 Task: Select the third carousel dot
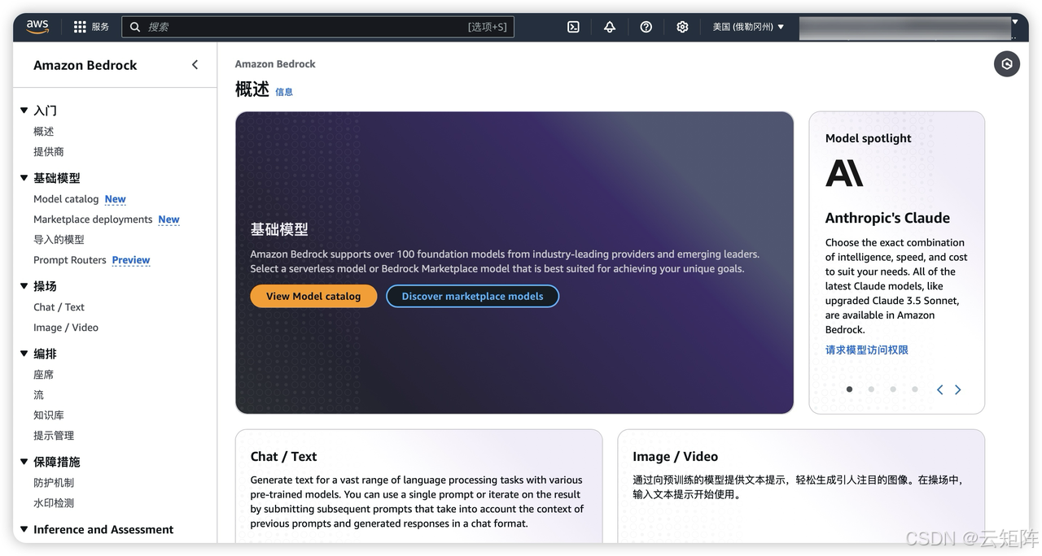(x=893, y=389)
